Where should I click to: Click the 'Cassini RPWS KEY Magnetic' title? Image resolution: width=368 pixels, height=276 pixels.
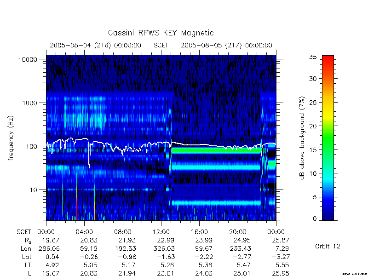point(161,33)
